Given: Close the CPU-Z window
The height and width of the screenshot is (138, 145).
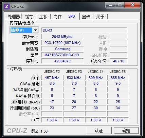Looking at the screenshot, I should pyautogui.click(x=132, y=5).
